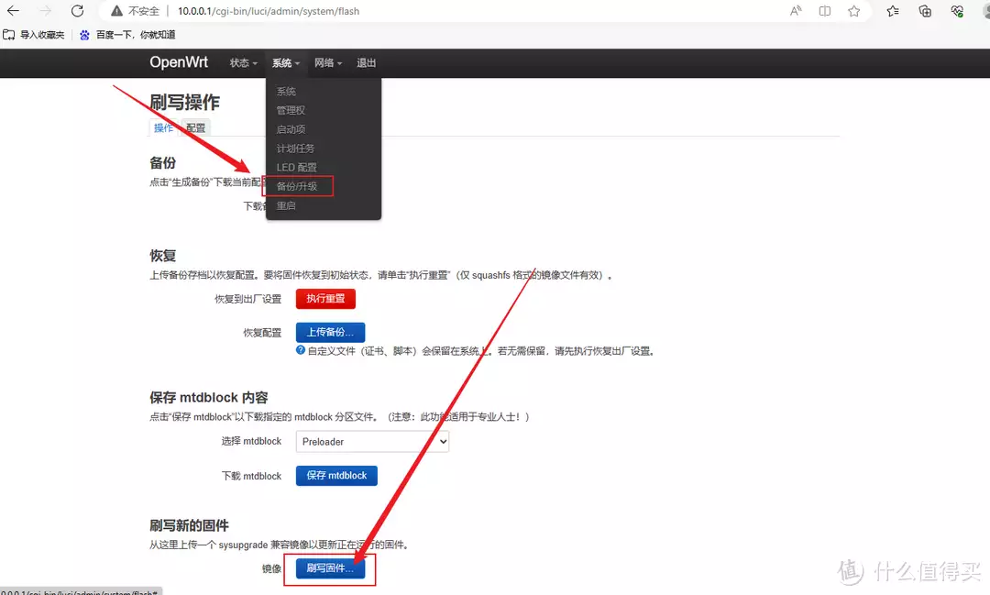
Task: Click the help icon beside custom files note
Action: click(x=301, y=350)
